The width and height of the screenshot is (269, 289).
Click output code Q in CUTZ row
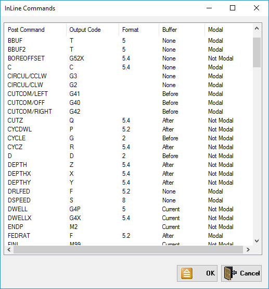tap(71, 121)
